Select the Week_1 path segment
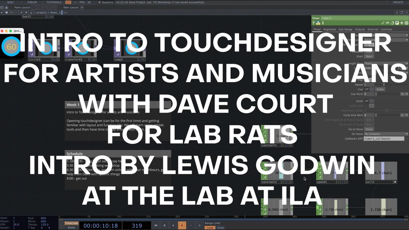Screen dimensions: 409x230 (x=55, y=12)
